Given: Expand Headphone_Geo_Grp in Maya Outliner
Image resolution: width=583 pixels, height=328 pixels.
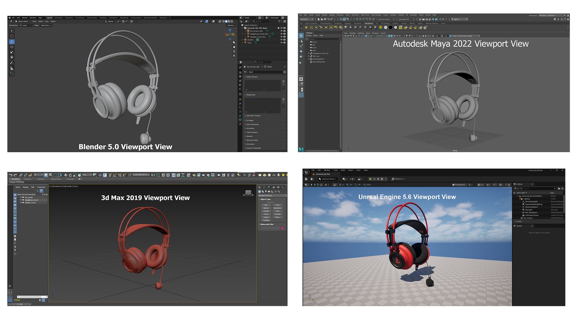Looking at the screenshot, I should (309, 53).
